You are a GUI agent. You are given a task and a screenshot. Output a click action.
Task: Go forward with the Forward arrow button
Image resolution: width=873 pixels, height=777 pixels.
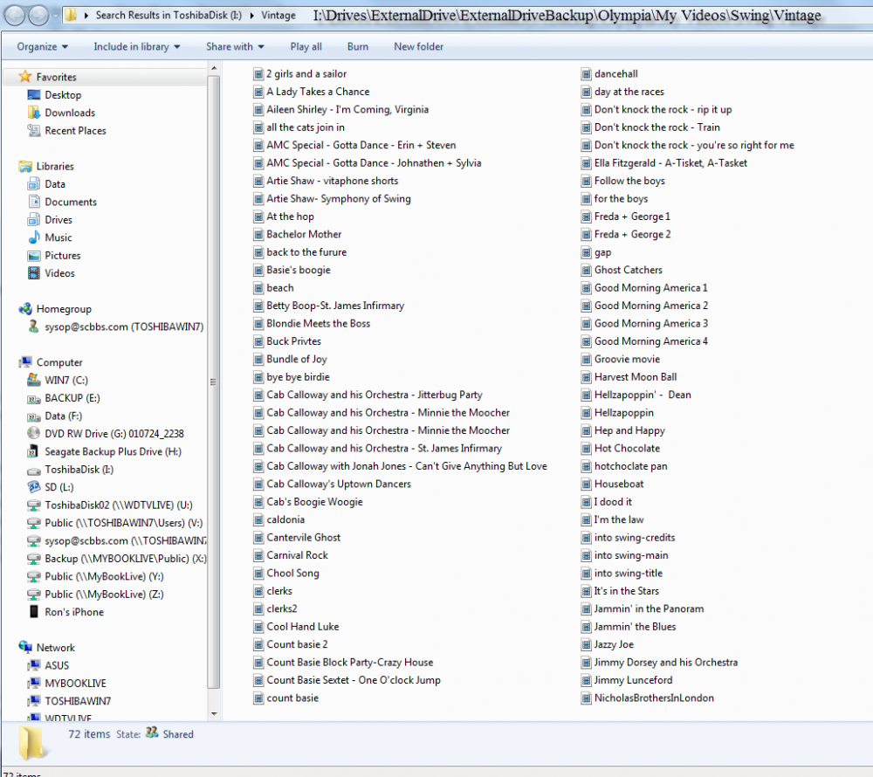click(x=38, y=16)
